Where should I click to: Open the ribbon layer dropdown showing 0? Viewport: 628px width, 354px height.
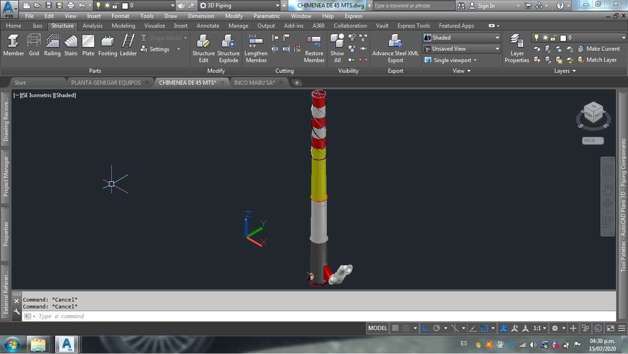(x=579, y=38)
